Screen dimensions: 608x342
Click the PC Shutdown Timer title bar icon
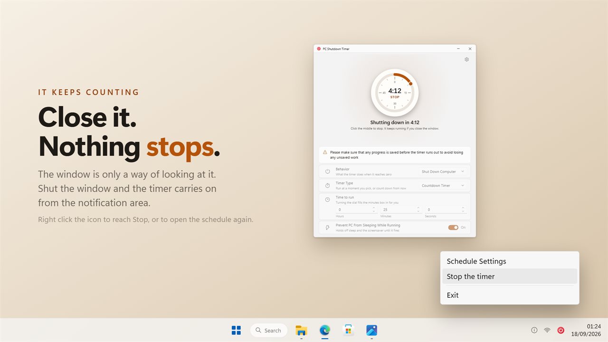[x=319, y=48]
